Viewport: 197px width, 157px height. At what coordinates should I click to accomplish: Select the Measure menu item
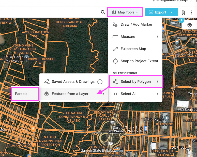tap(135, 37)
